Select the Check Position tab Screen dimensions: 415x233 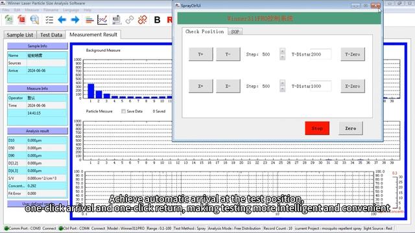point(205,32)
